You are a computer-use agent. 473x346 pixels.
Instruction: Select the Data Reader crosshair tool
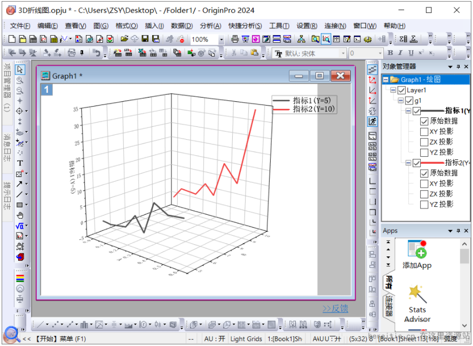[20, 111]
